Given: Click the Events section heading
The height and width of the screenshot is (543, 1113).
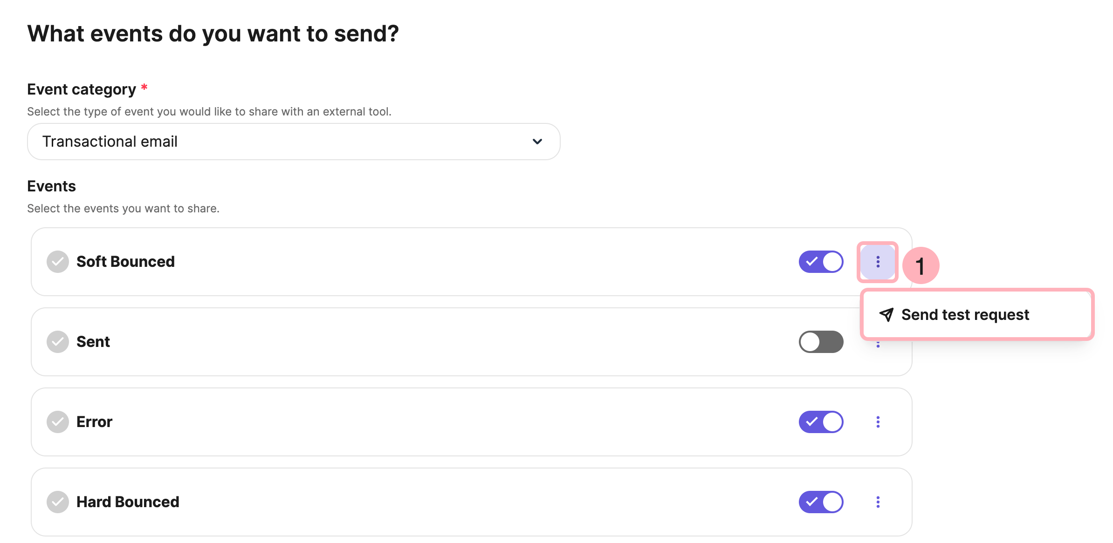Looking at the screenshot, I should pos(51,186).
